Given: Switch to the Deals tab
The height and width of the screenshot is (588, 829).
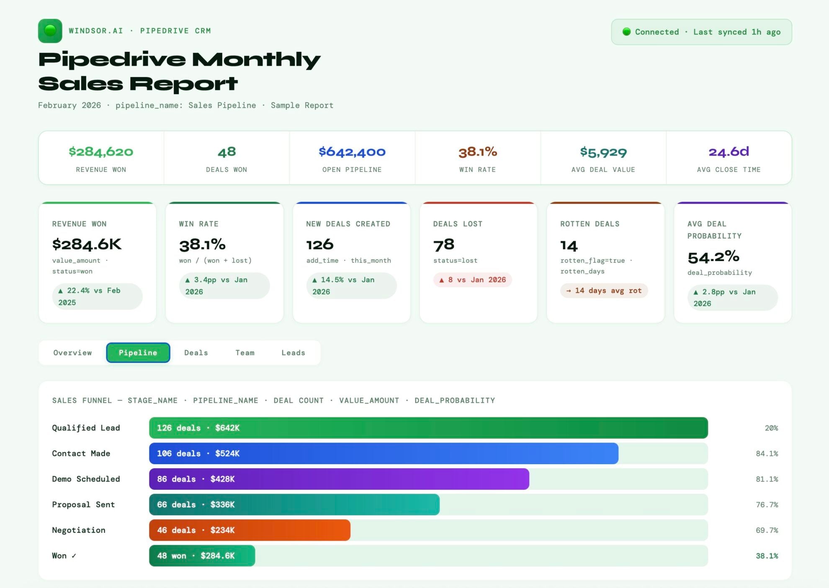Looking at the screenshot, I should (196, 353).
